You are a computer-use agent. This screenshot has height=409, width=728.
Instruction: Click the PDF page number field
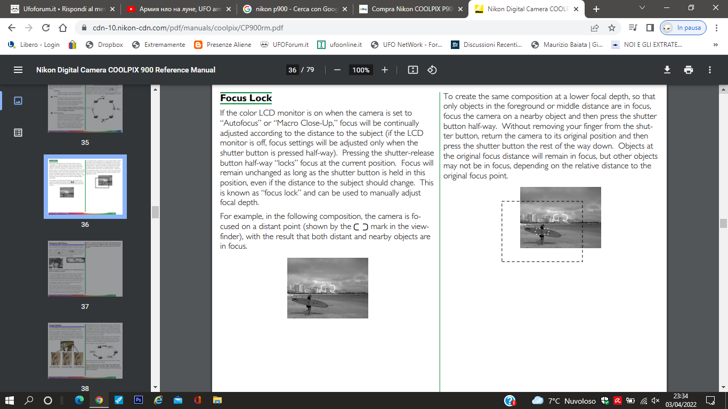(x=292, y=70)
